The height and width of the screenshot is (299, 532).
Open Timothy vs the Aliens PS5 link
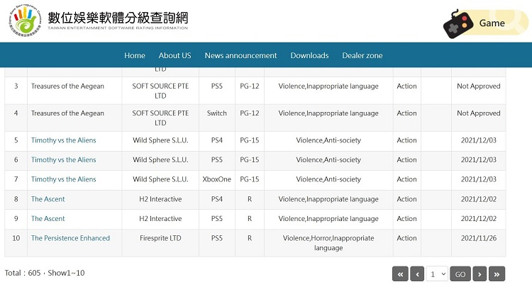click(63, 159)
